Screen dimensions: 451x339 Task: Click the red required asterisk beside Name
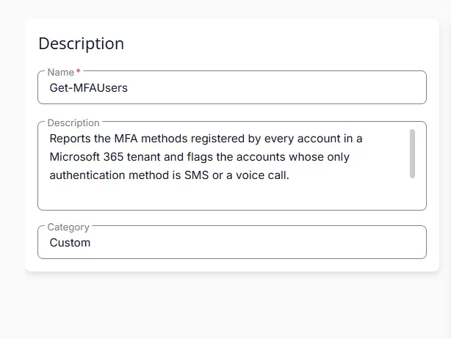[x=79, y=70]
